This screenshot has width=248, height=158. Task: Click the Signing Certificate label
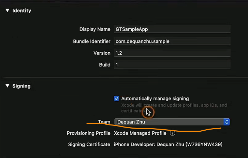89,145
